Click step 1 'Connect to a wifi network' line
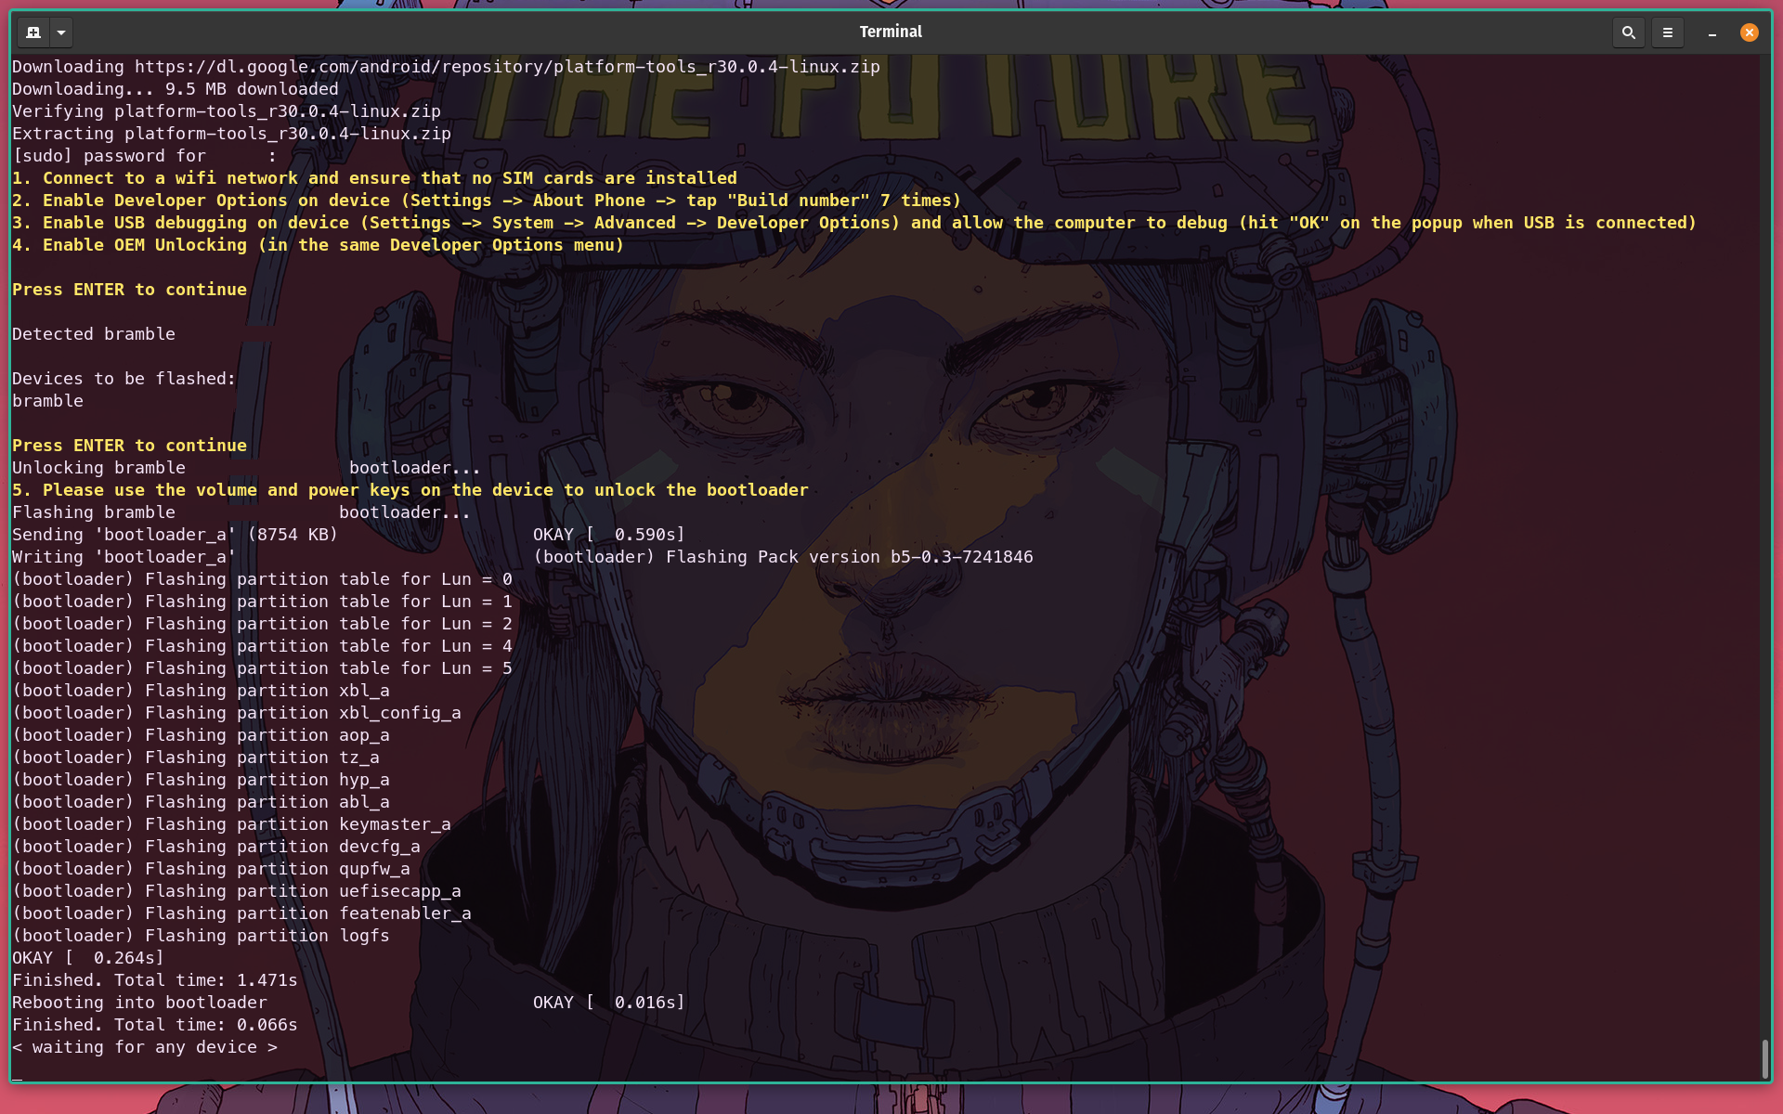 (x=374, y=178)
